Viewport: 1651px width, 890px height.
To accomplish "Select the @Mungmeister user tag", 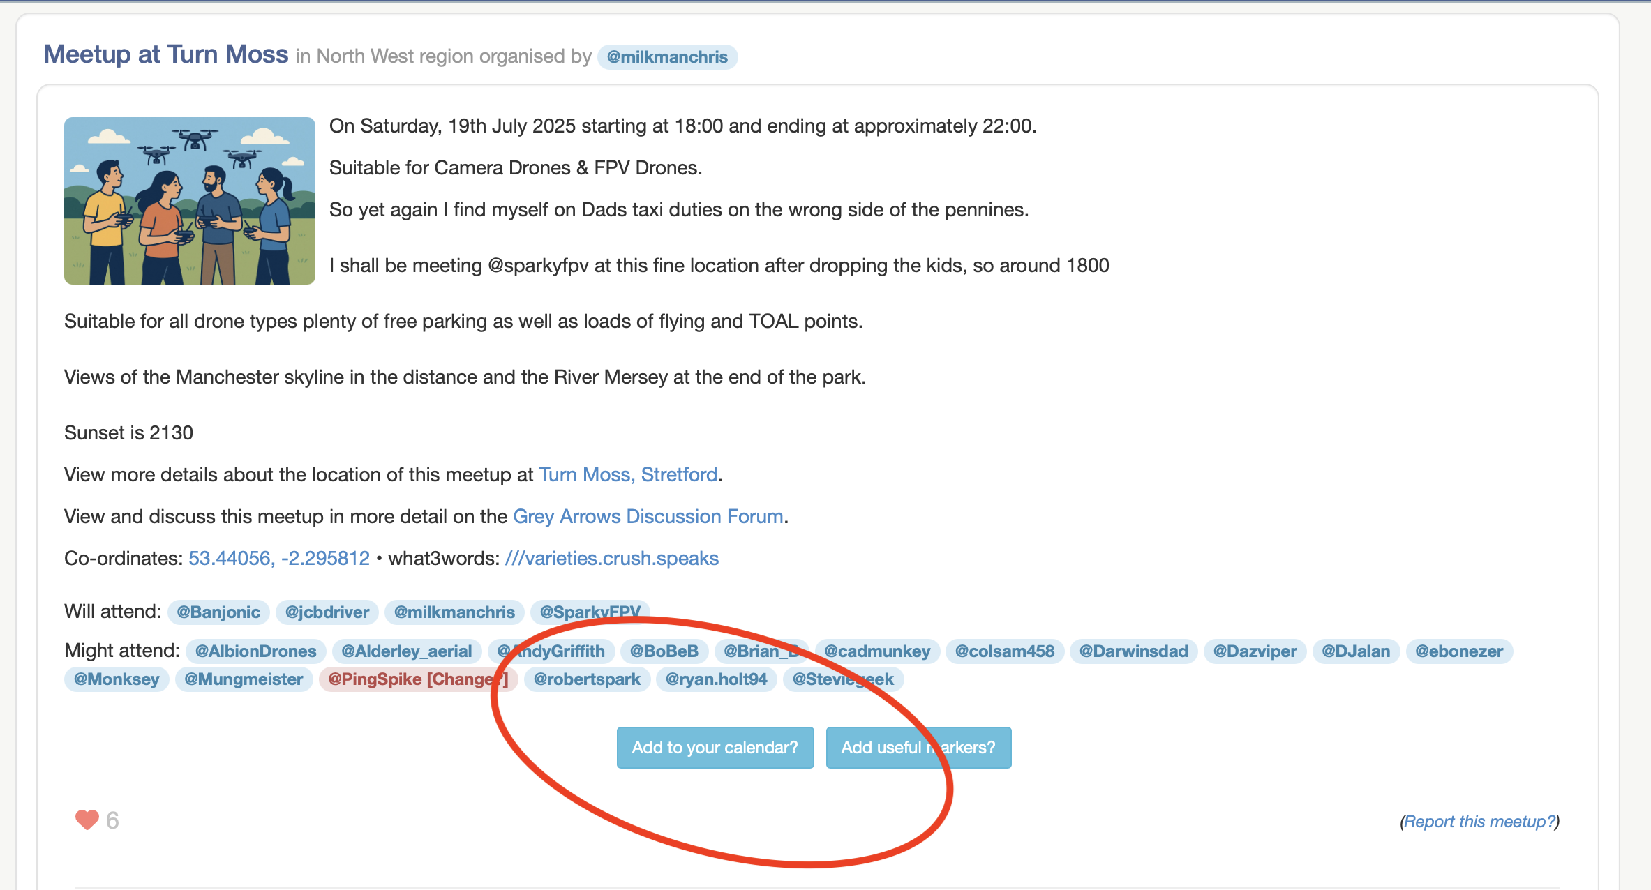I will tap(243, 679).
